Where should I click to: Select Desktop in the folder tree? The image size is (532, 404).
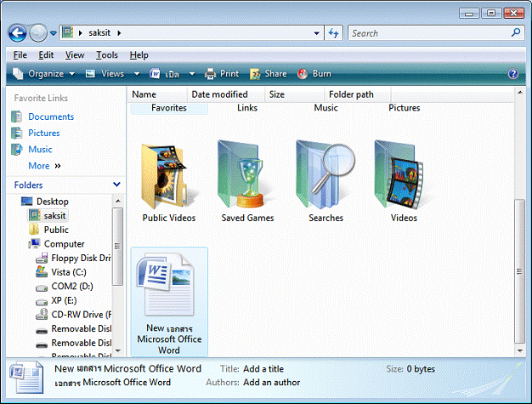(52, 202)
